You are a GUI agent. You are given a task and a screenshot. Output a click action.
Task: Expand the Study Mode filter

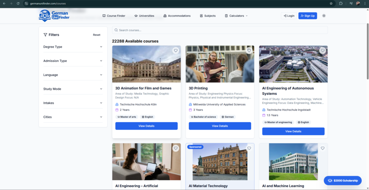tap(73, 89)
